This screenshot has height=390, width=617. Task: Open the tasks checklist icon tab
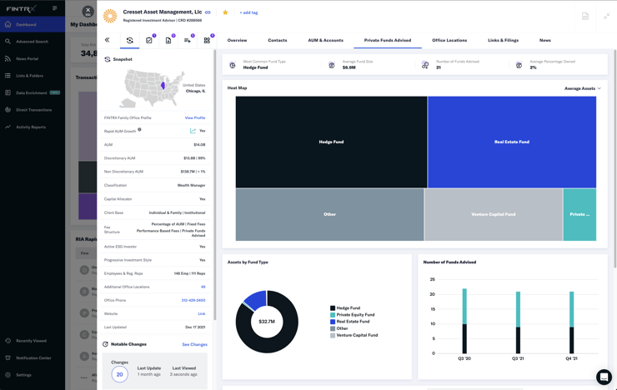[x=149, y=40]
